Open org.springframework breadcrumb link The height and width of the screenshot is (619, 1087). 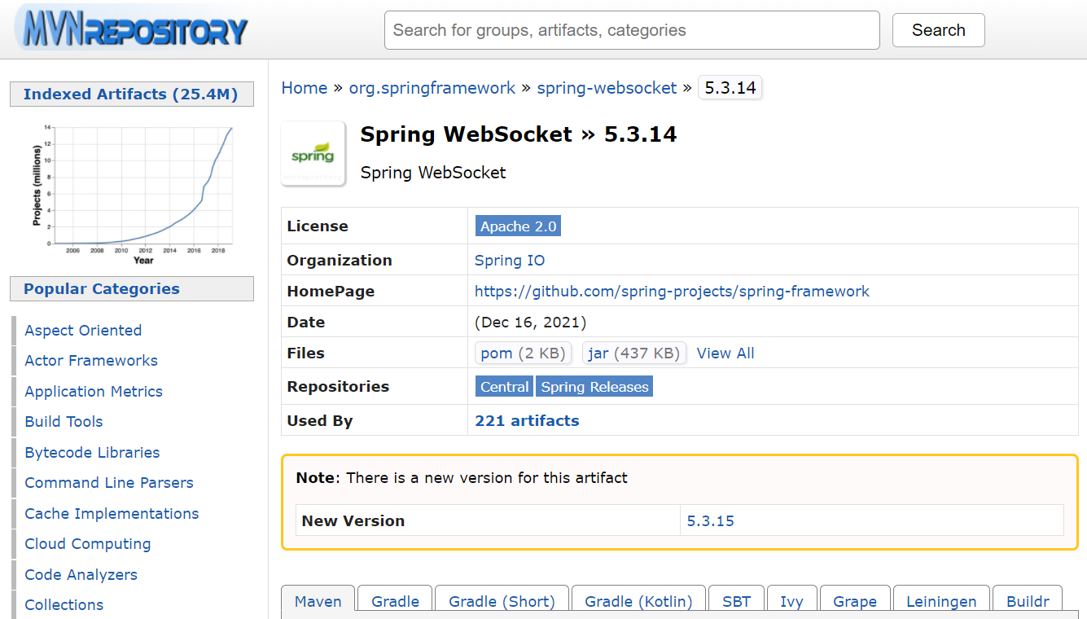[x=432, y=88]
